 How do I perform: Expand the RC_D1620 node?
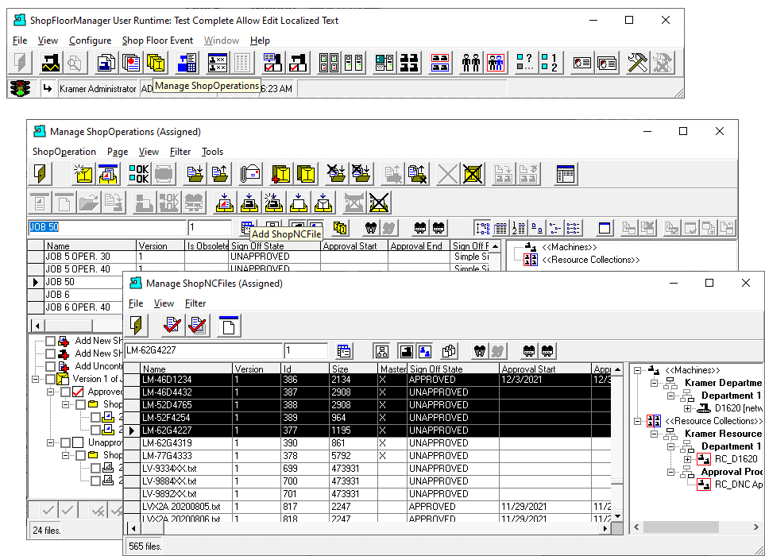[687, 459]
